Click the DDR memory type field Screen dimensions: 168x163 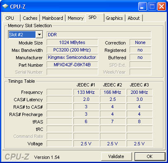click(x=99, y=35)
